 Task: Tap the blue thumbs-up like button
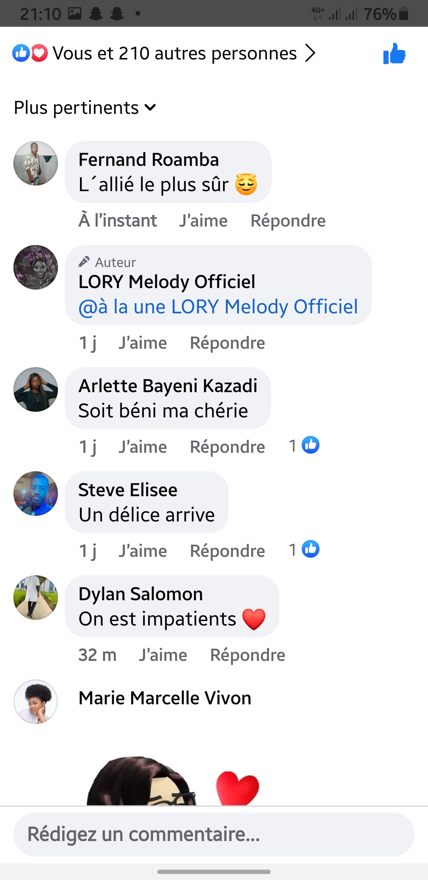(394, 54)
